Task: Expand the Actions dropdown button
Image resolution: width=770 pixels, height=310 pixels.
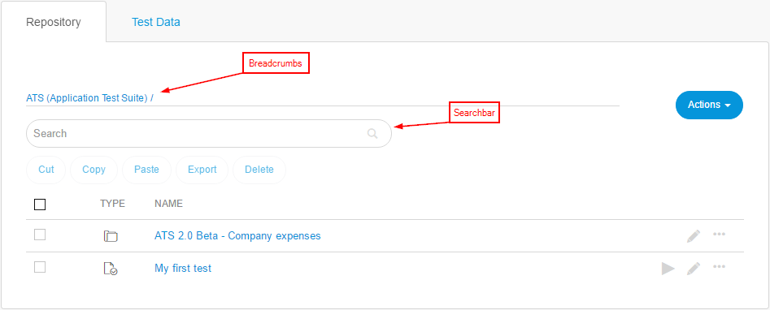Action: (x=709, y=105)
